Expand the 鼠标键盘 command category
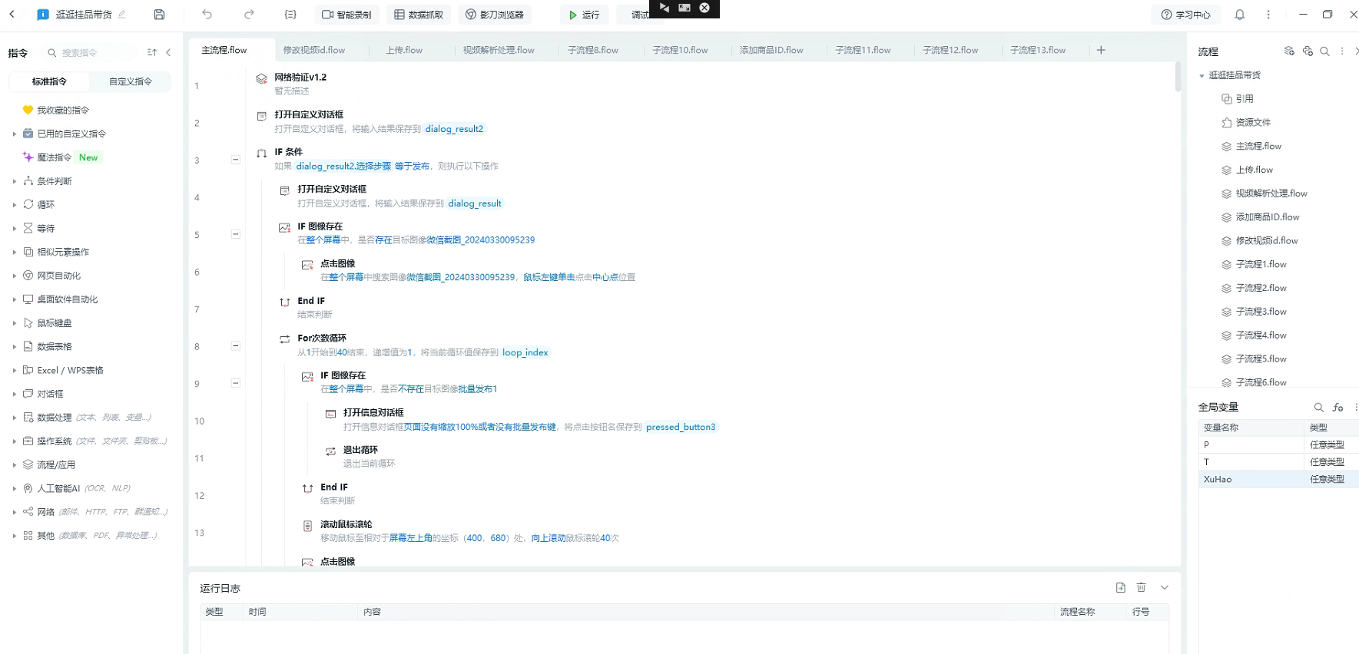1359x654 pixels. pyautogui.click(x=54, y=323)
